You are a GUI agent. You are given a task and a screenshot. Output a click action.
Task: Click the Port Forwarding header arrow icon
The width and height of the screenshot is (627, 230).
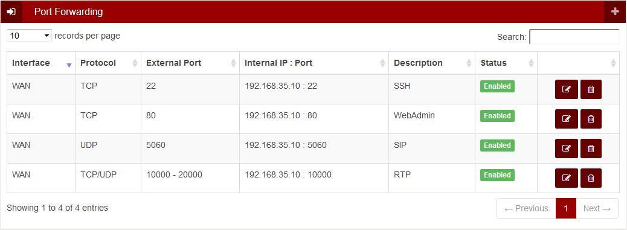pyautogui.click(x=11, y=11)
